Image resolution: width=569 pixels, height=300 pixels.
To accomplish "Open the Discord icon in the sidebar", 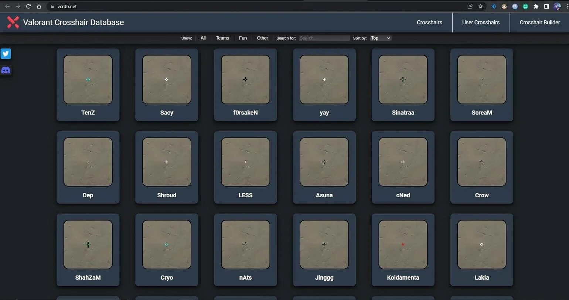I will pos(6,70).
